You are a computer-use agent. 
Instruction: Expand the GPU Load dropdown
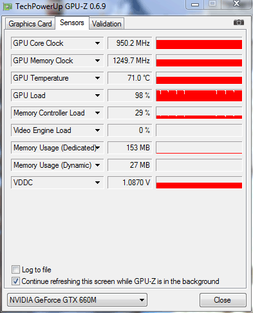pyautogui.click(x=97, y=96)
